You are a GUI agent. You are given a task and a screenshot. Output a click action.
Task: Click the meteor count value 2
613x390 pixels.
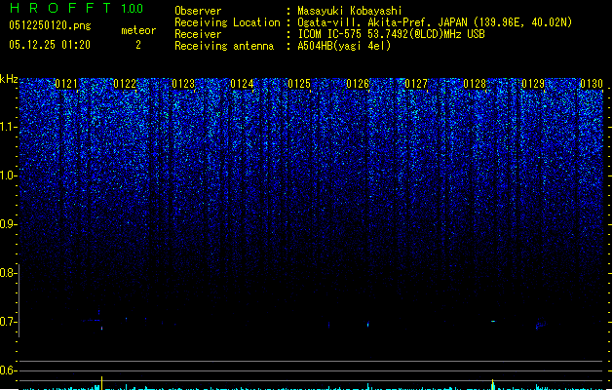[138, 45]
